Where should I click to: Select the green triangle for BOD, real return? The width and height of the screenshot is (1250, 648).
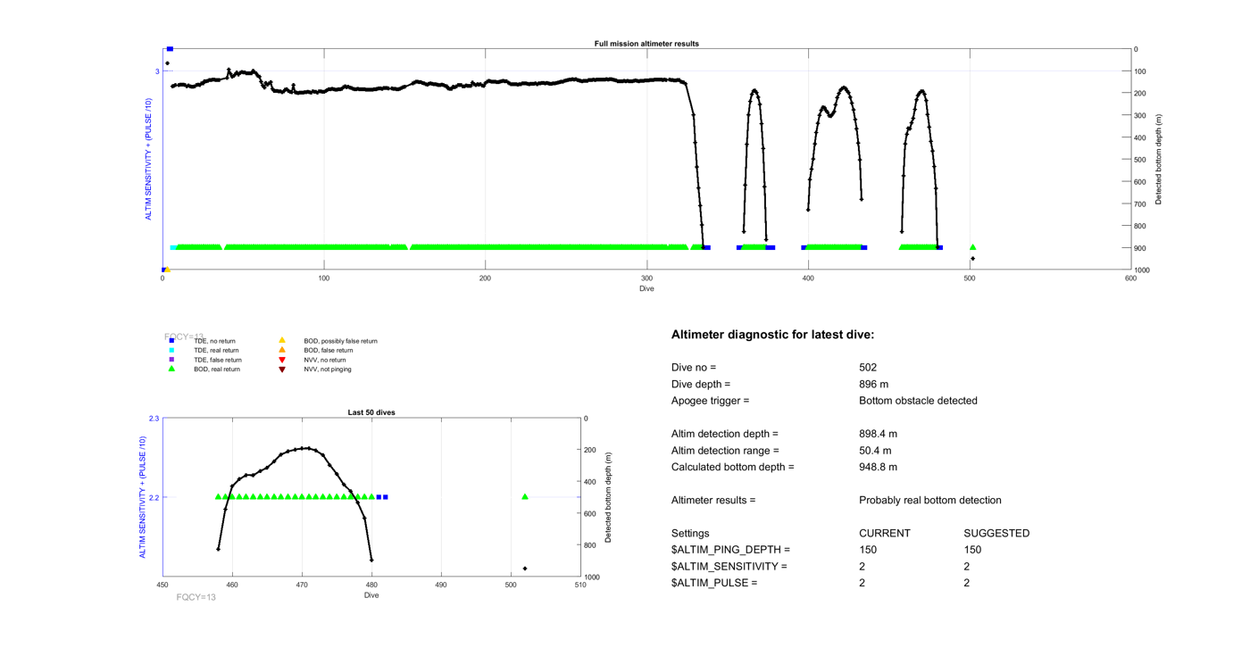click(x=172, y=369)
